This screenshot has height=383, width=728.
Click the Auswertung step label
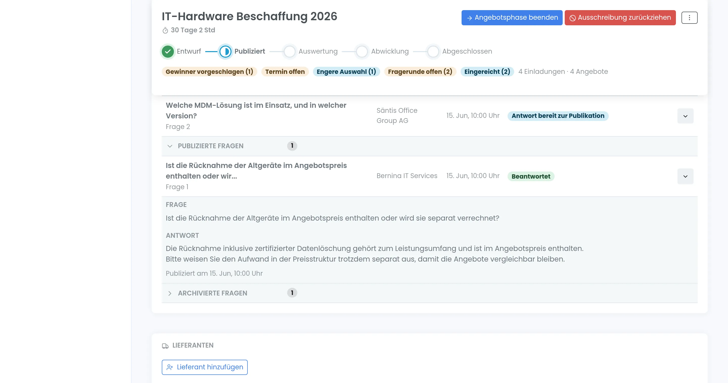[x=318, y=51]
